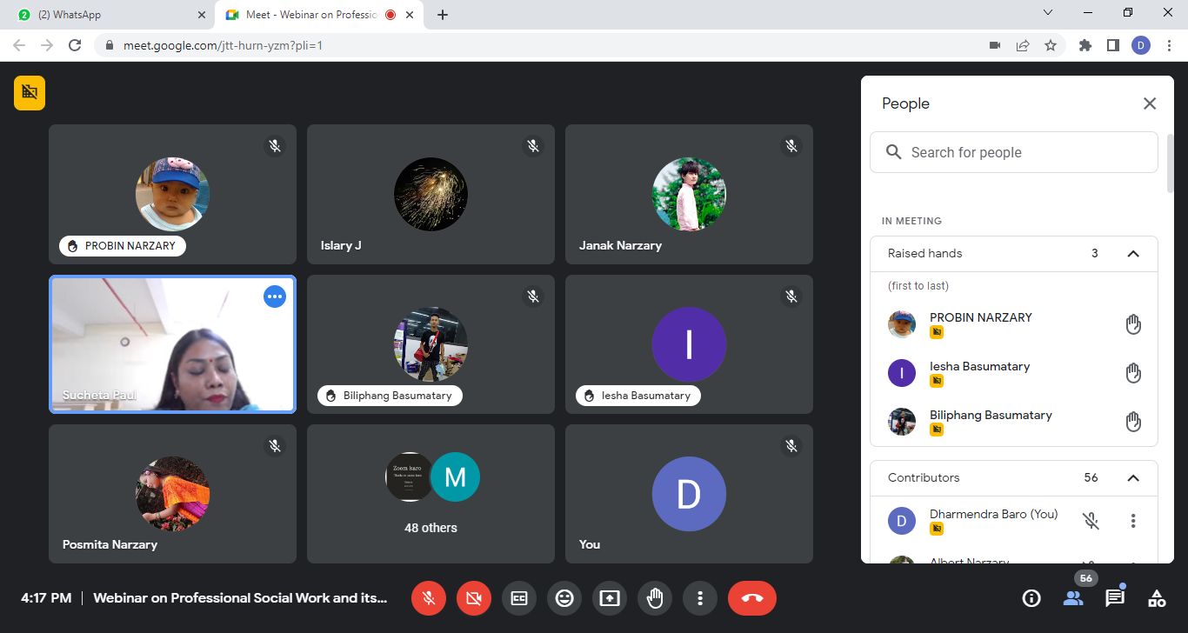Click the webinar meeting title text
The image size is (1188, 633).
[240, 598]
